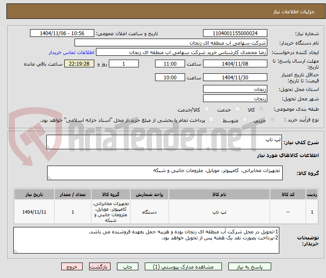The image size is (326, 278).
Task: Click the لپ تاپ item name cell
Action: [x=219, y=212]
